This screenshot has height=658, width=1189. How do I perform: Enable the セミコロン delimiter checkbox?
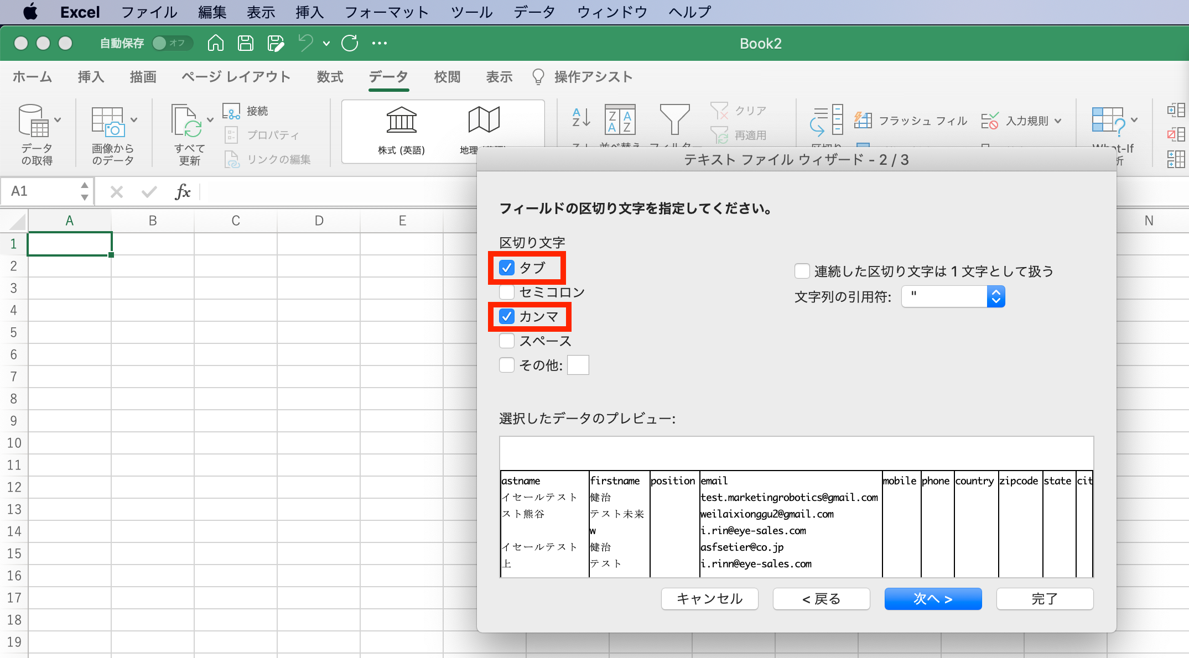[x=507, y=292]
